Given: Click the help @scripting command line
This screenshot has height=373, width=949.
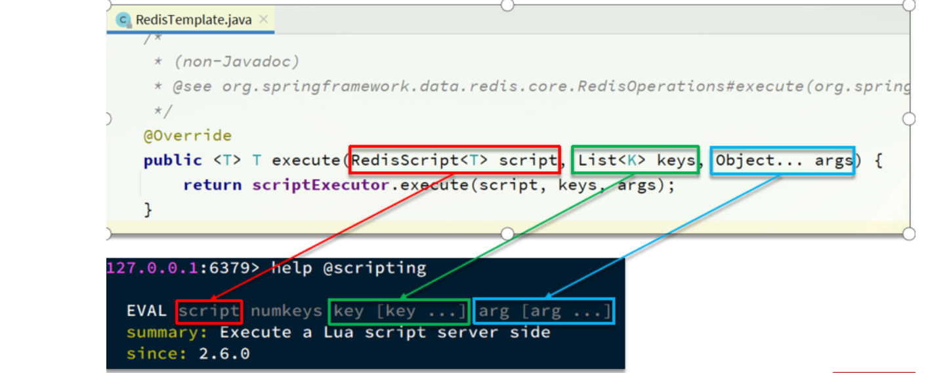Looking at the screenshot, I should [x=348, y=268].
